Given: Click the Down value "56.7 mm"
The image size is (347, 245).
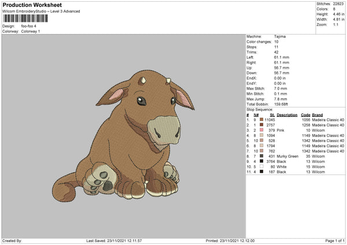Looking at the screenshot, I should 282,73.
